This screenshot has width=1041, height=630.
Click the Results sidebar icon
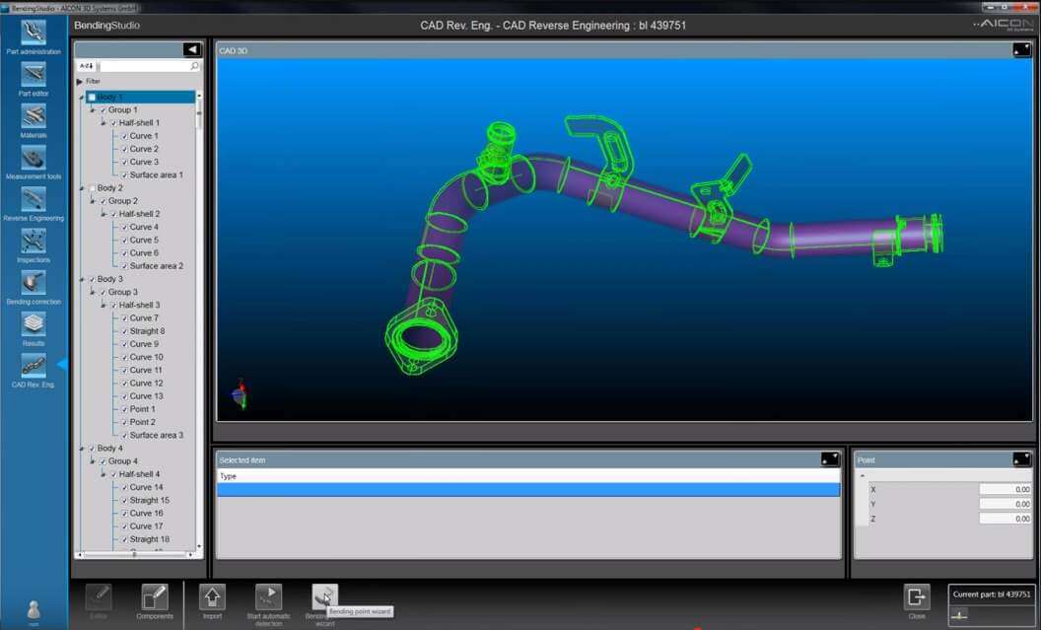pos(34,325)
